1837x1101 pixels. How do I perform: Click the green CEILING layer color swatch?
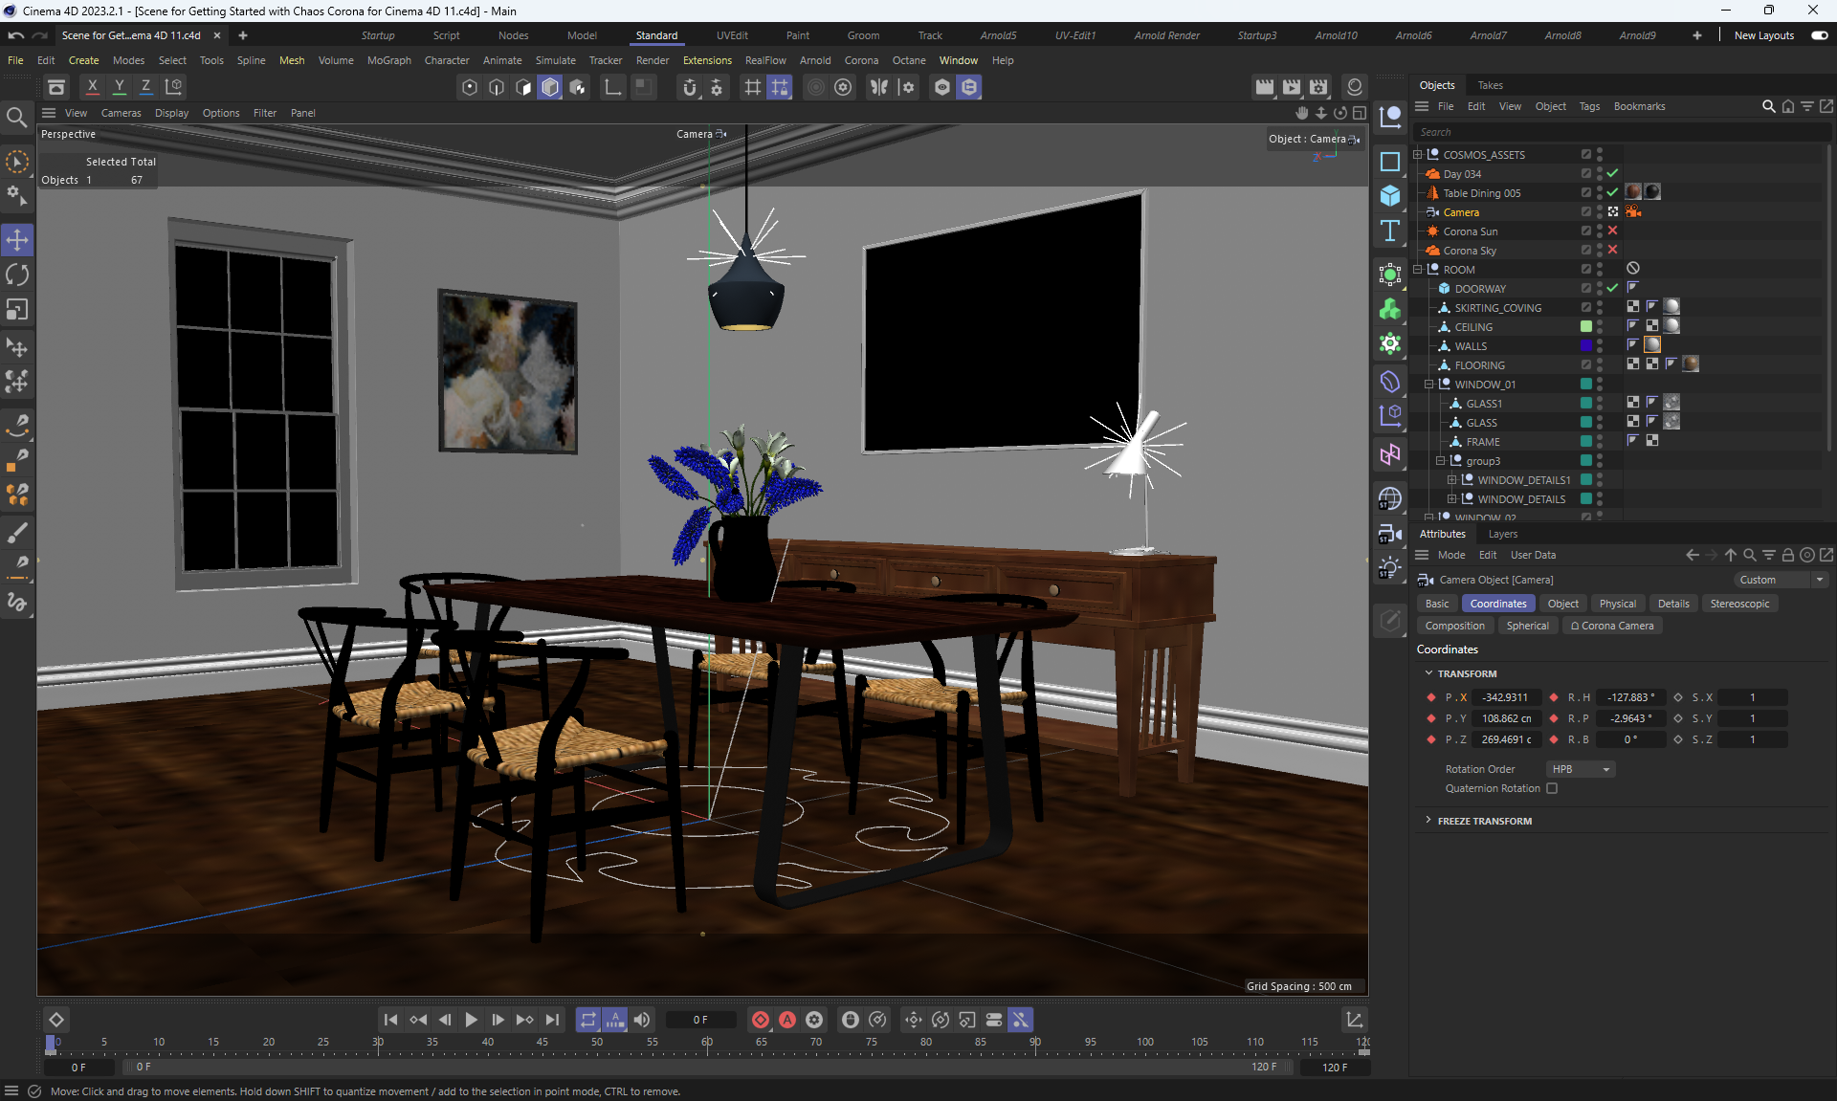[x=1586, y=326]
